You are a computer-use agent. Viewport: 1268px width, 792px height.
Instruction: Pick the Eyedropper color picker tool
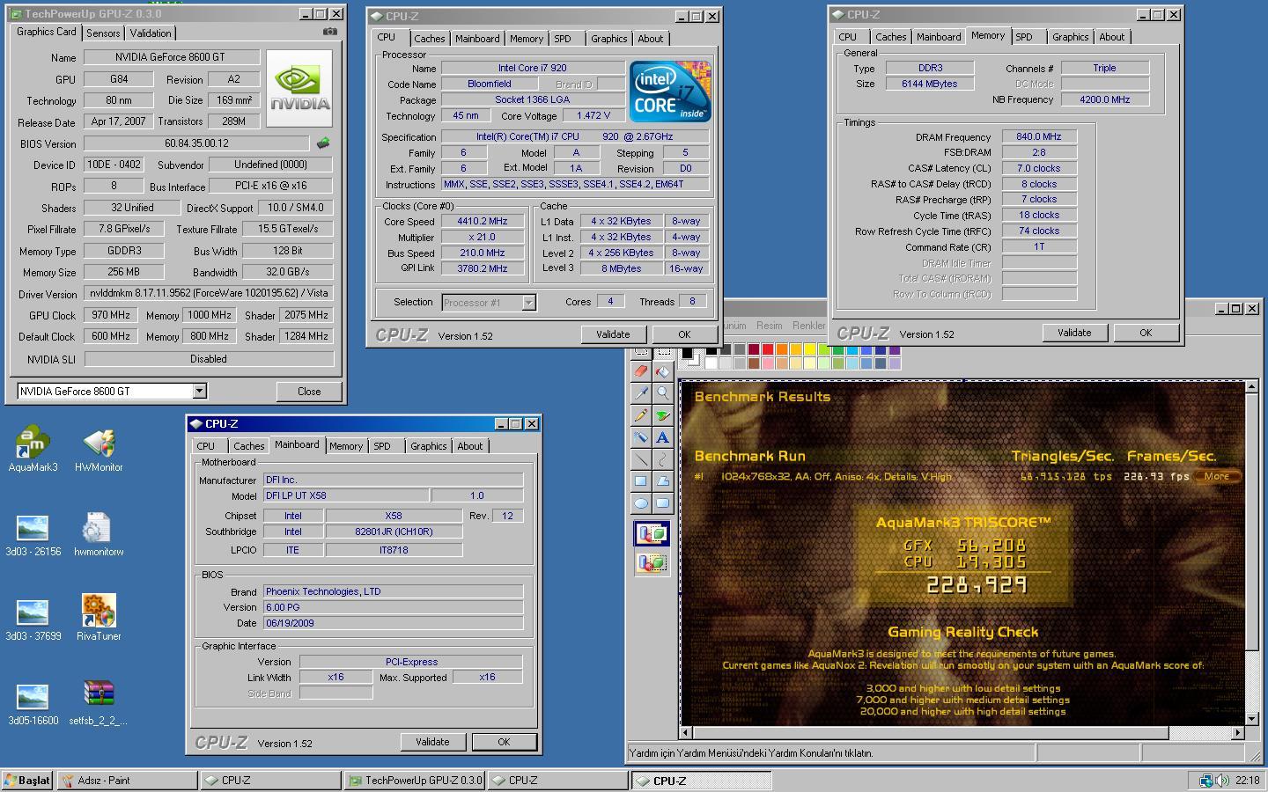[x=641, y=393]
